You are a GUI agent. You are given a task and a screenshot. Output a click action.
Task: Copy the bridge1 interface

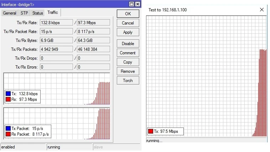[128, 62]
